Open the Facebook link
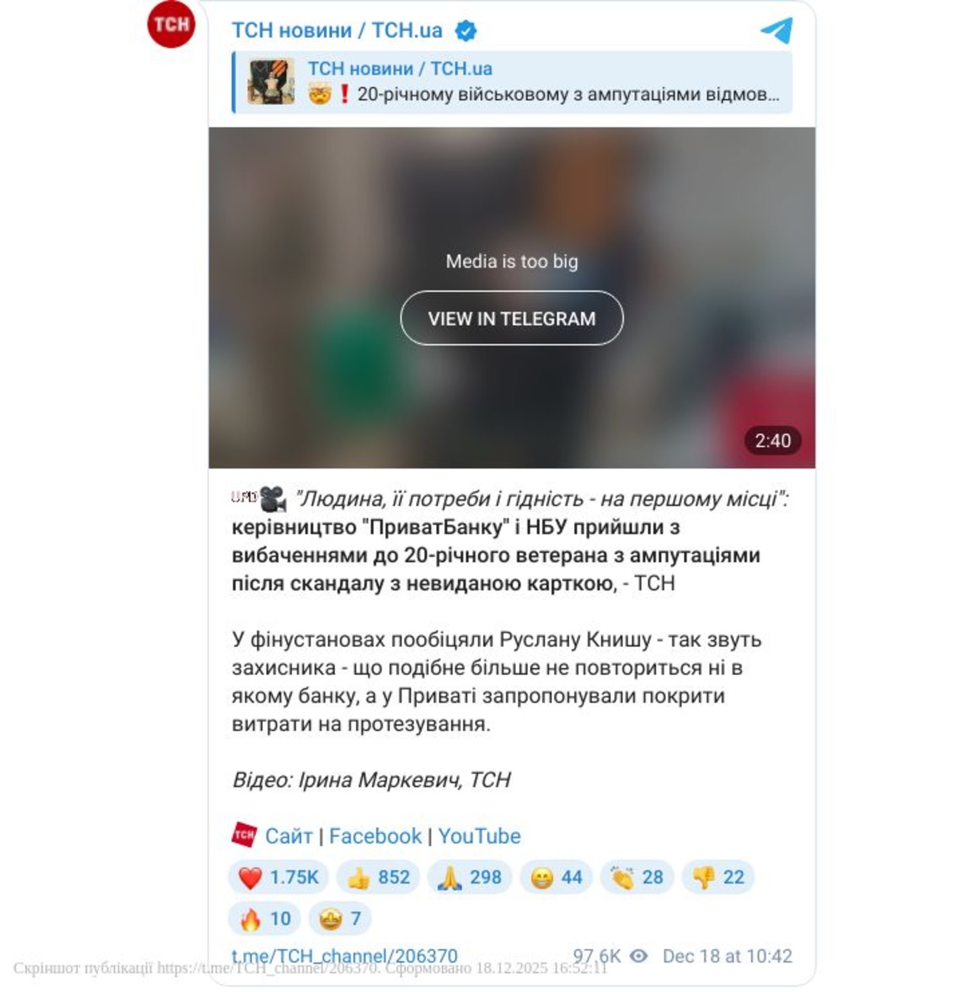This screenshot has height=992, width=964. (x=375, y=836)
